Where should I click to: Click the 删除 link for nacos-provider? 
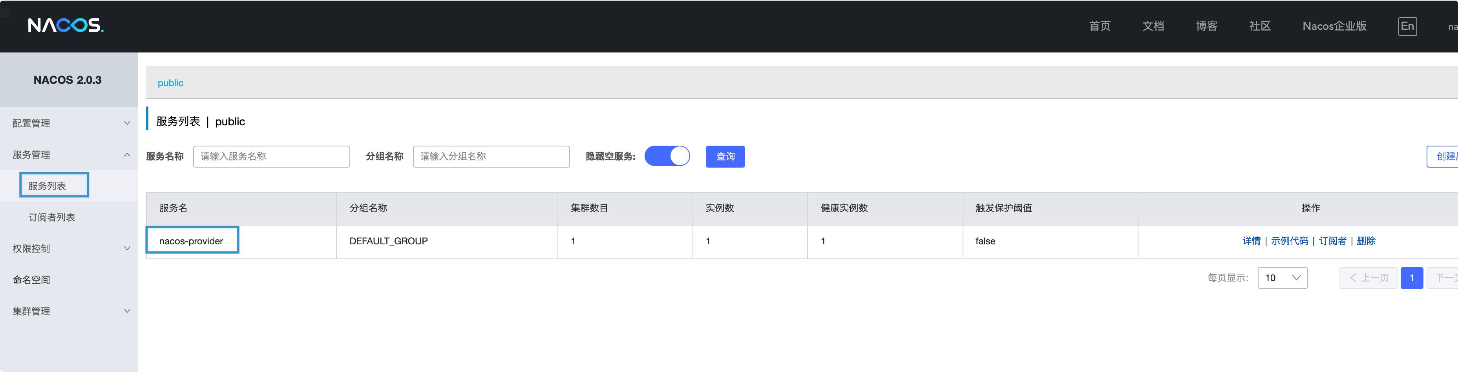[1366, 240]
